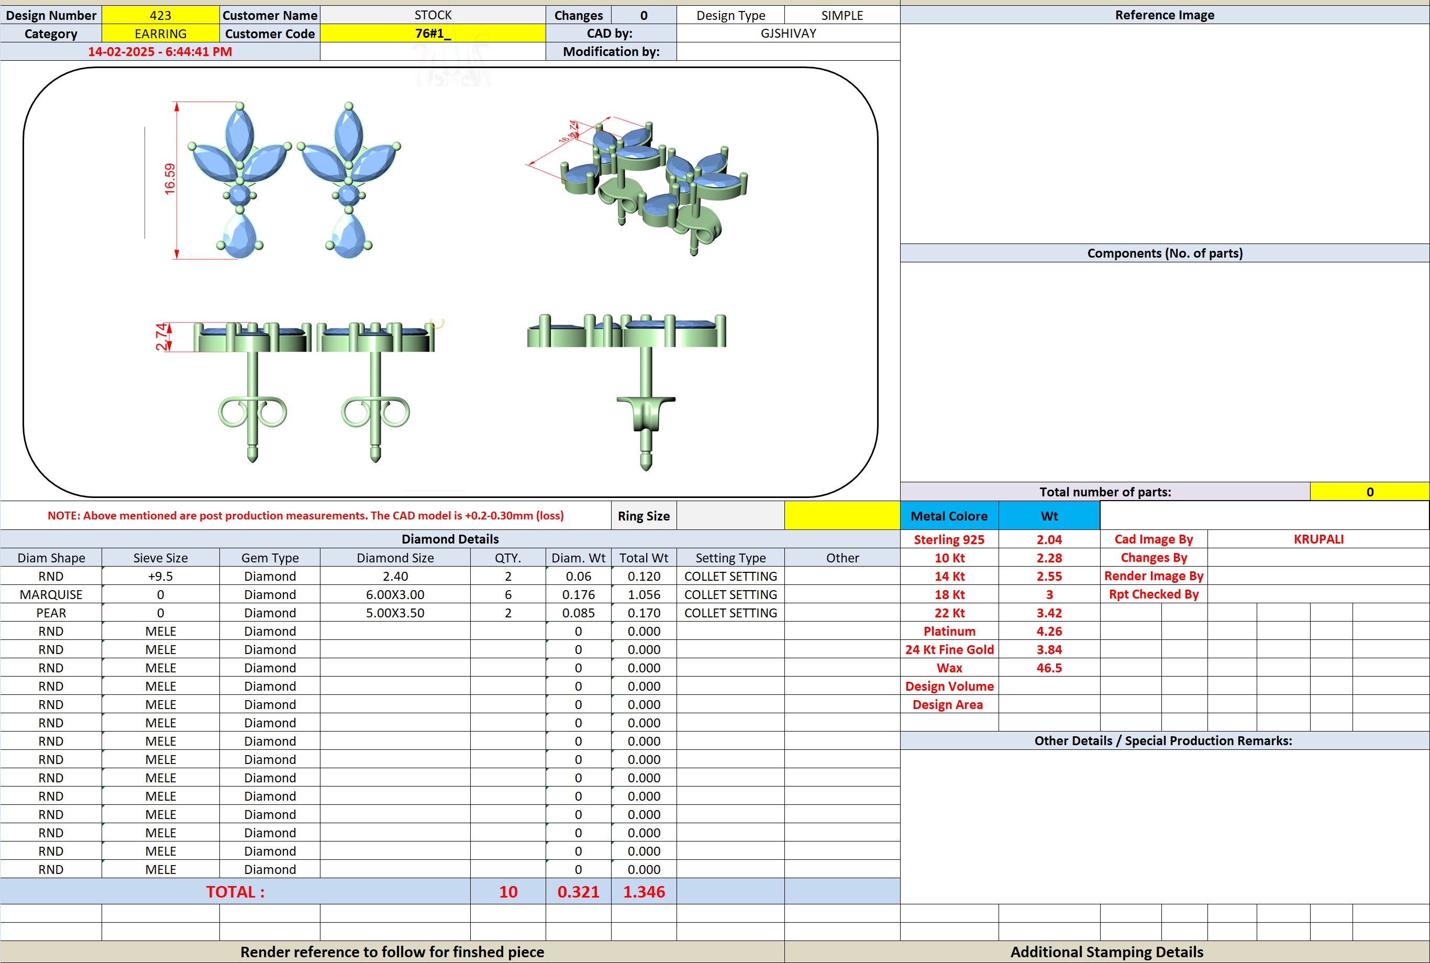
Task: Select the PEAR diamond shape cell
Action: (x=51, y=613)
